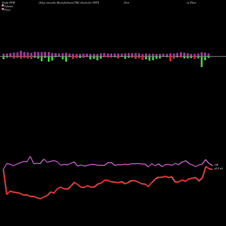226x226 pixels.
Task: Click the Price legend label
Action: click(7, 10)
